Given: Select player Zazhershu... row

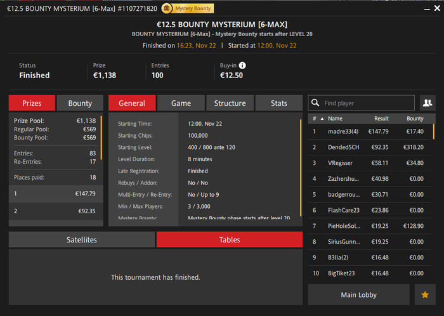Looking at the screenshot, I should [x=370, y=179].
